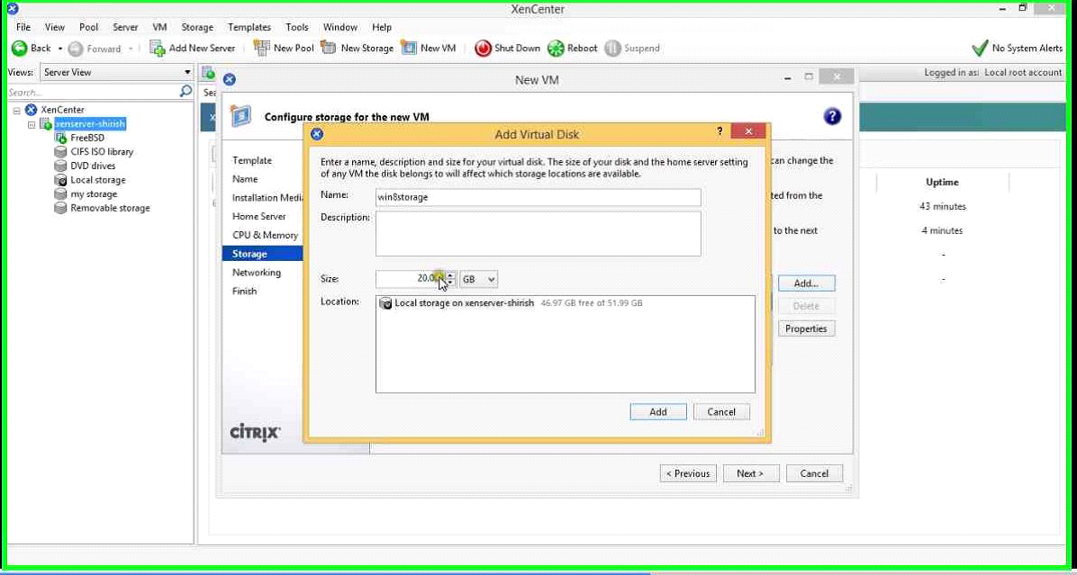Click the Next button
Viewport: 1077px width, 575px height.
click(x=751, y=473)
